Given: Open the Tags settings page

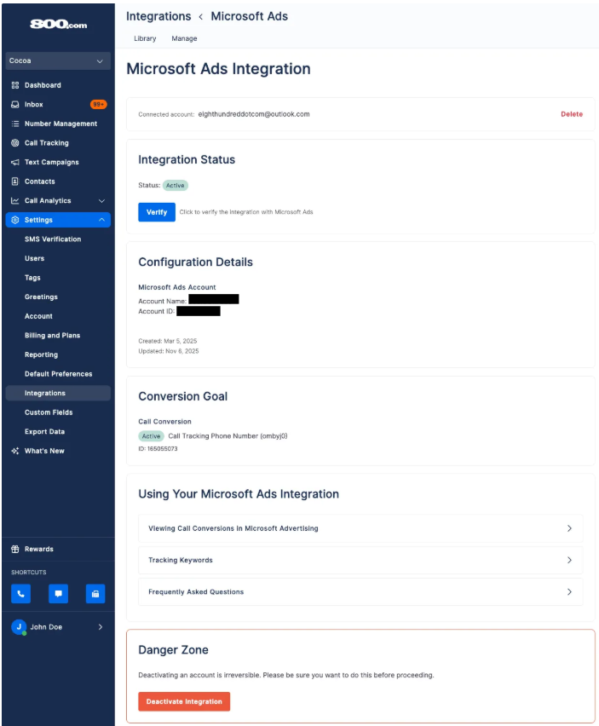Looking at the screenshot, I should [x=32, y=278].
